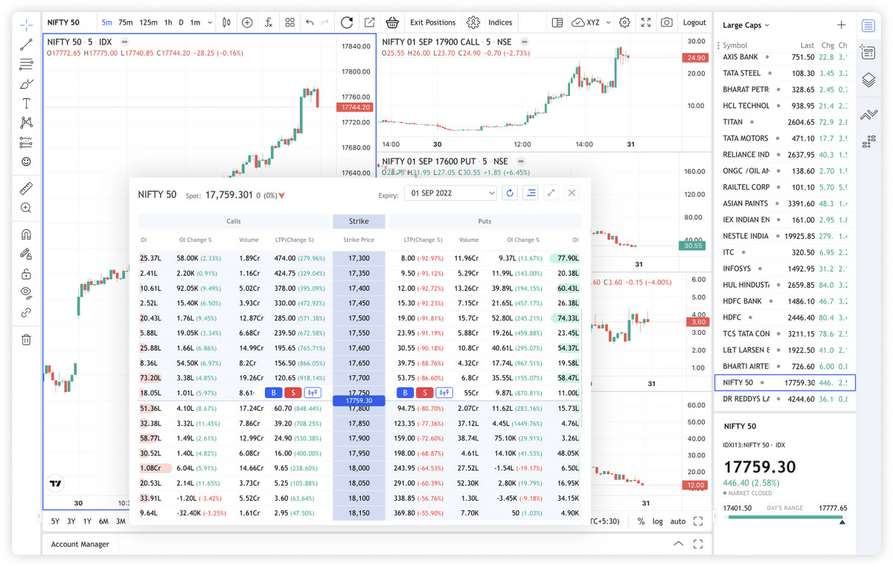Viewport: 893px width, 567px height.
Task: Open the watchlist panel icon
Action: (x=868, y=26)
